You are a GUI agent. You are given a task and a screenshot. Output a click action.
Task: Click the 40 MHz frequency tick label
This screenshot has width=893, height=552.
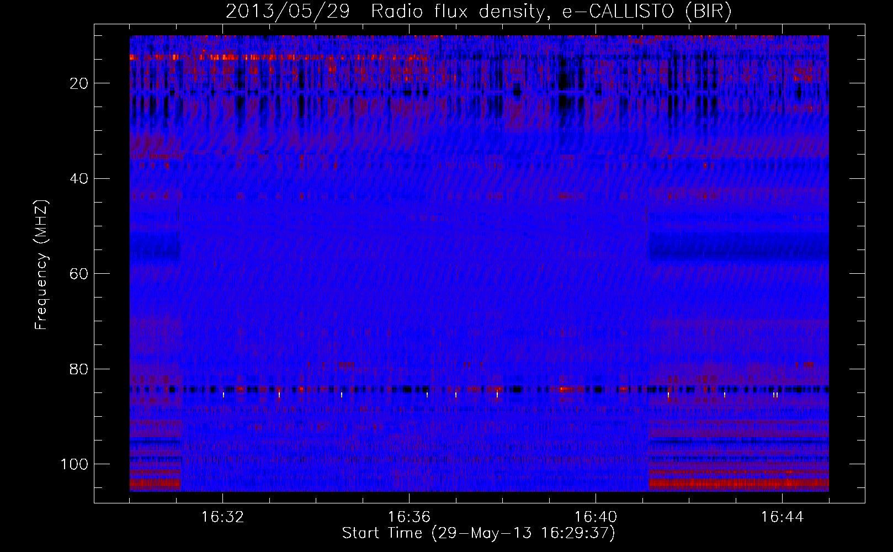[79, 179]
